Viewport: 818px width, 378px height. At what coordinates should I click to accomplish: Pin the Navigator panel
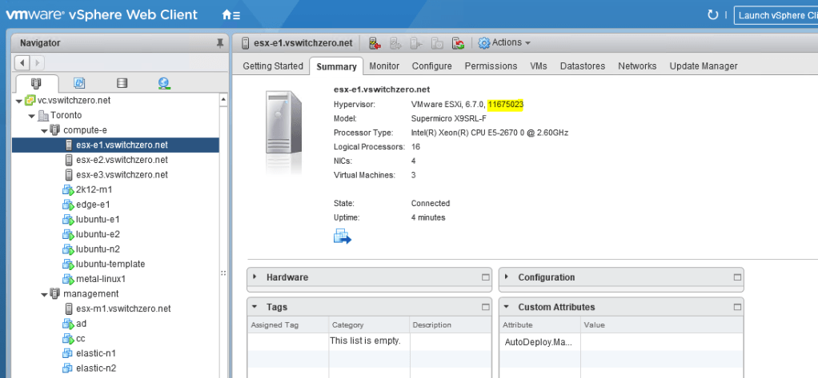tap(220, 43)
